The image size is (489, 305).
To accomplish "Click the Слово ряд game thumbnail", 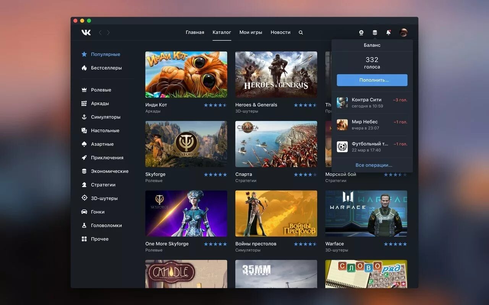I will coord(366,274).
